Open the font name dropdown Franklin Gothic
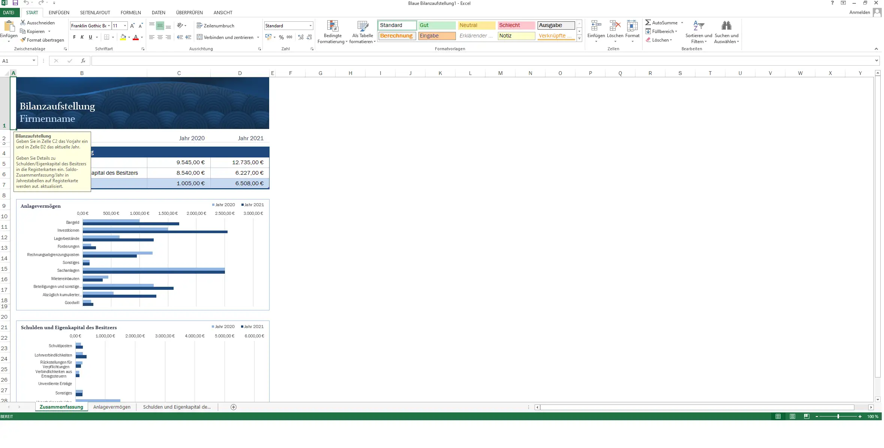 coord(109,26)
